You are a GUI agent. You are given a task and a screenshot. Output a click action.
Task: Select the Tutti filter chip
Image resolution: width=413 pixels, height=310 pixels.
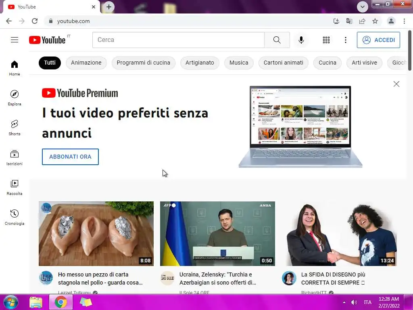50,63
